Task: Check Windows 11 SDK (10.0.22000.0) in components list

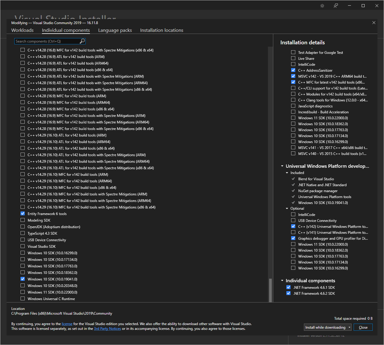Action: [23, 292]
